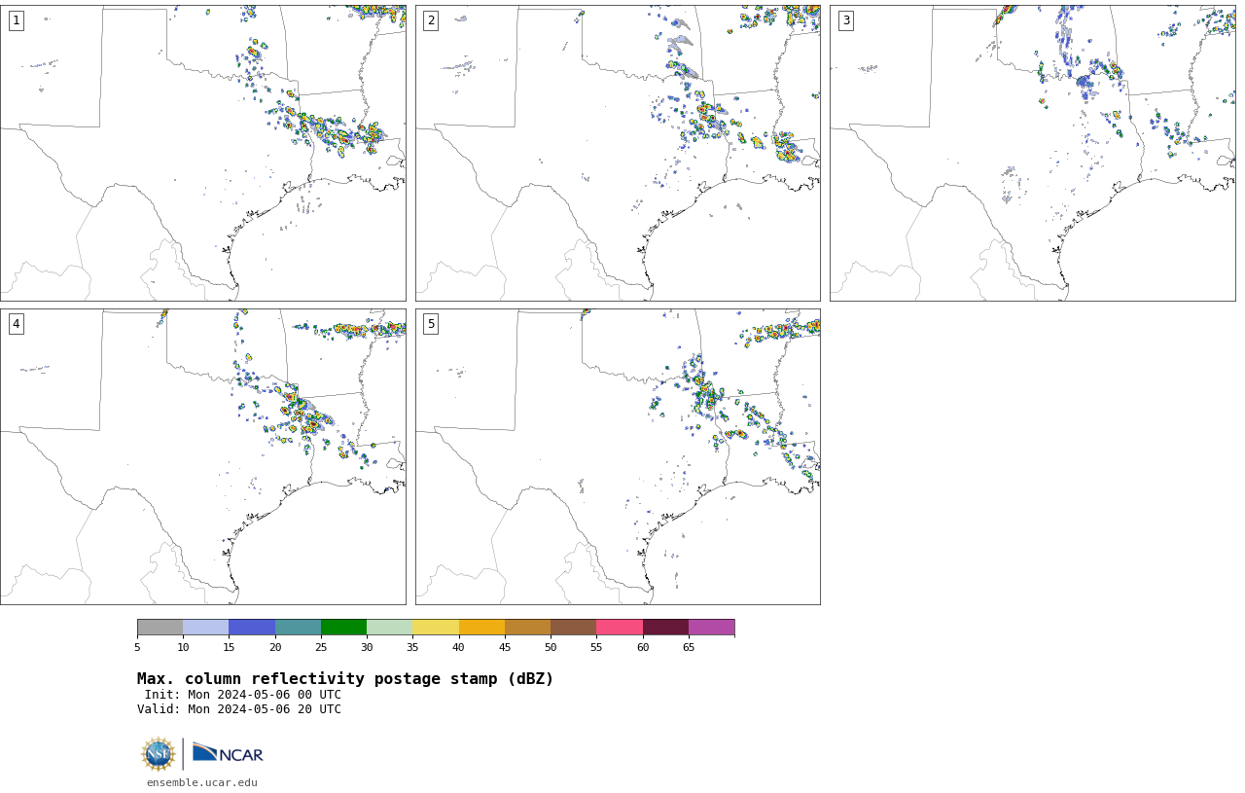The width and height of the screenshot is (1245, 793).
Task: Click the panel number 4 label
Action: pos(16,324)
